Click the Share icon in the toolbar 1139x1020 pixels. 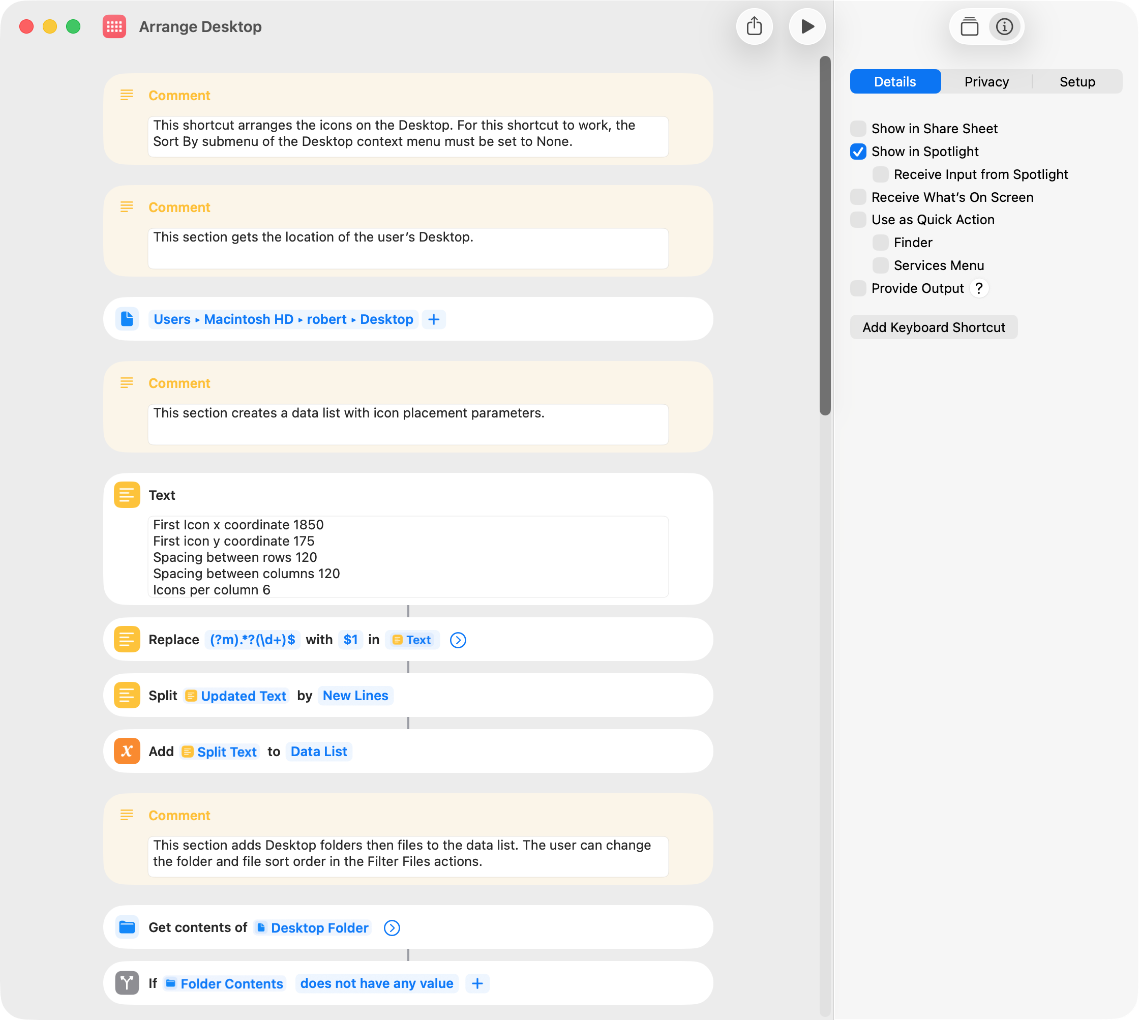[x=754, y=26]
